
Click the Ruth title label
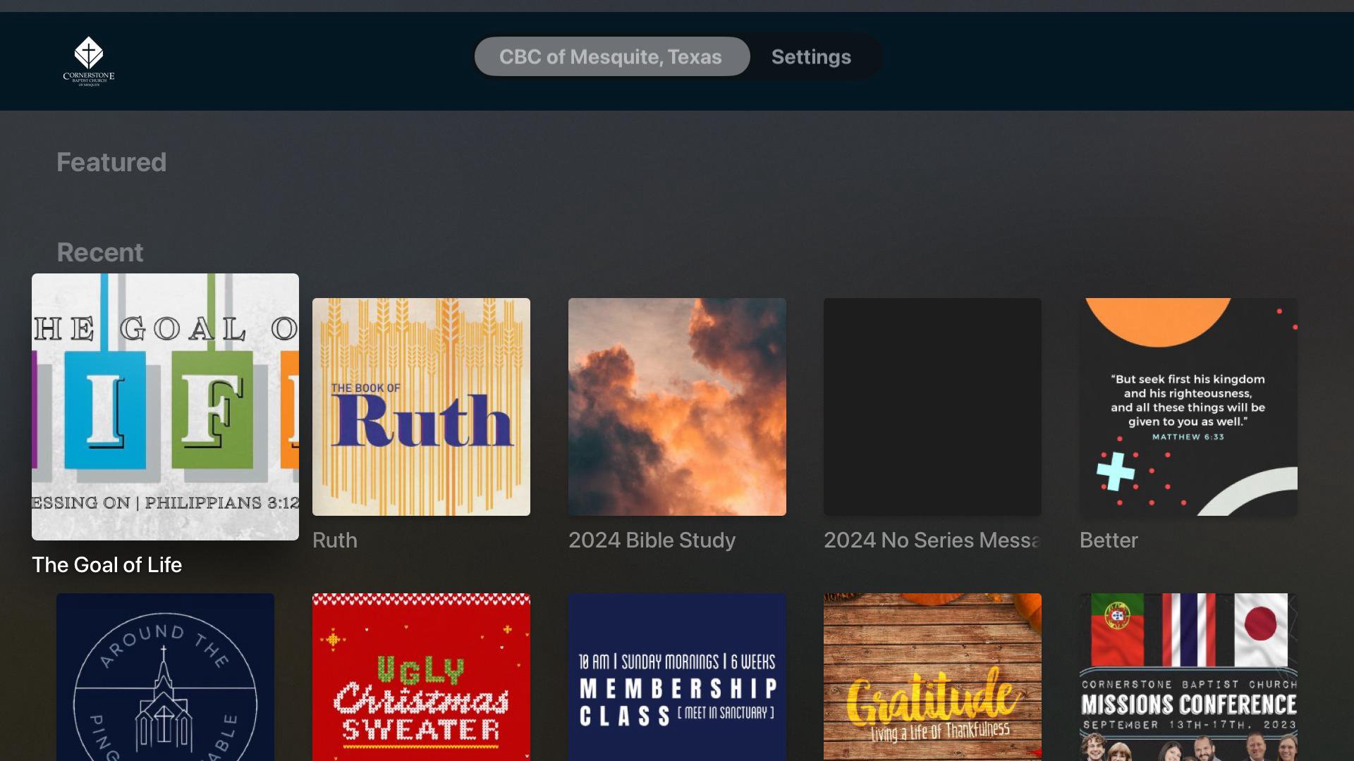pyautogui.click(x=335, y=540)
